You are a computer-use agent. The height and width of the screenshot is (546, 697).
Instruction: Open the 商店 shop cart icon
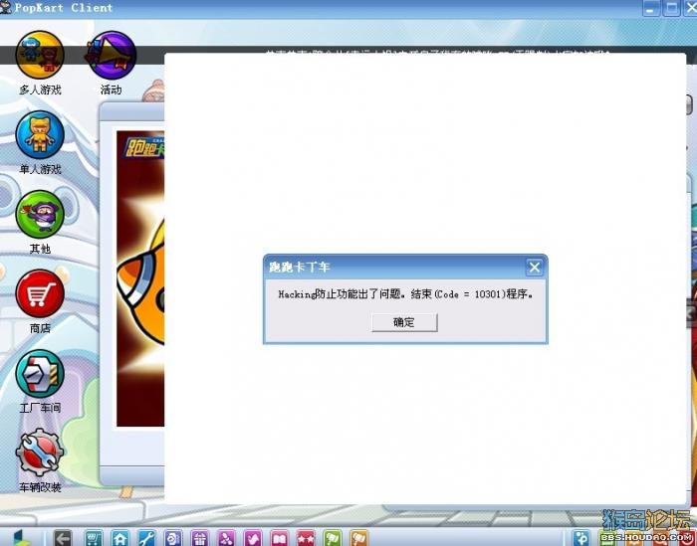point(40,293)
